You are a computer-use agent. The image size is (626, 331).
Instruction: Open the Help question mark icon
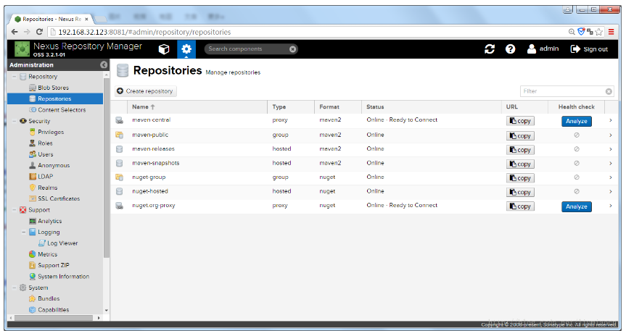pos(510,49)
